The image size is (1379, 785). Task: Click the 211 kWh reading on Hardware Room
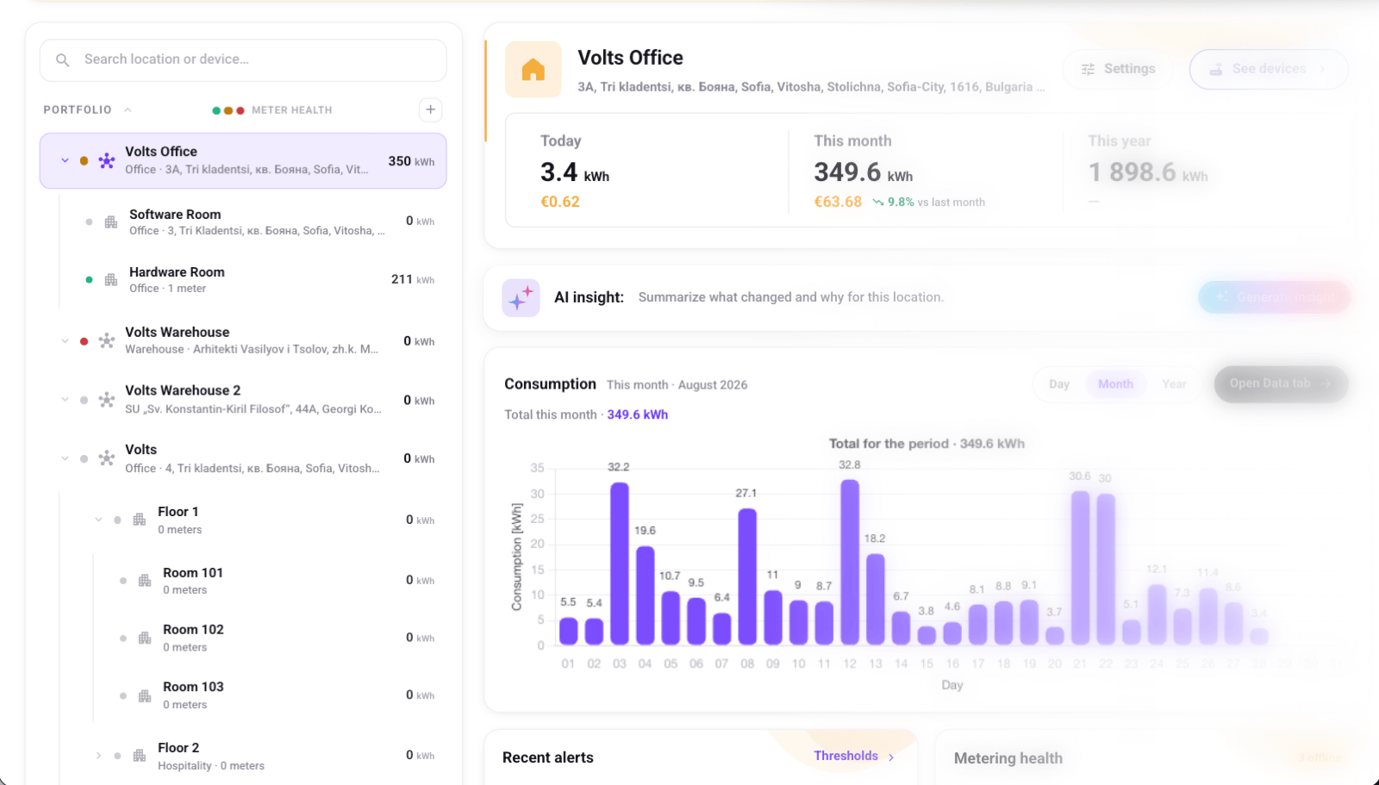tap(413, 279)
